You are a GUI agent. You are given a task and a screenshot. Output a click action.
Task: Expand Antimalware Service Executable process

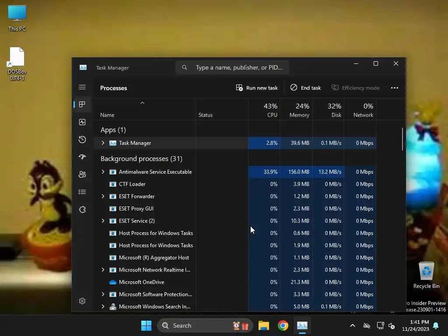tap(103, 171)
